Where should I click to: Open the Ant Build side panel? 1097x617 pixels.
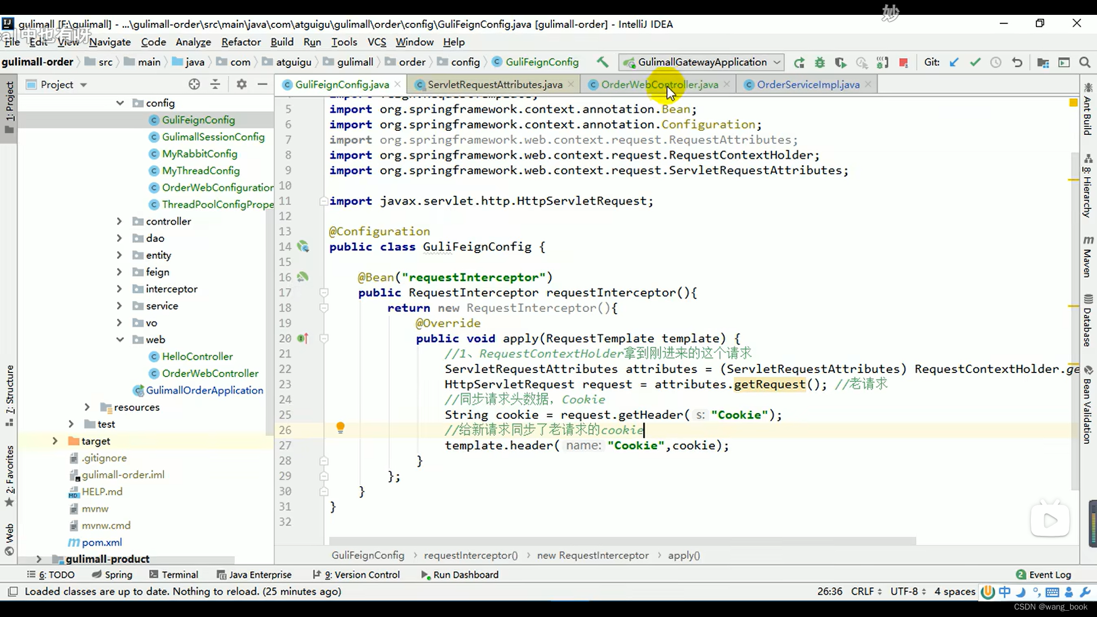(1088, 109)
